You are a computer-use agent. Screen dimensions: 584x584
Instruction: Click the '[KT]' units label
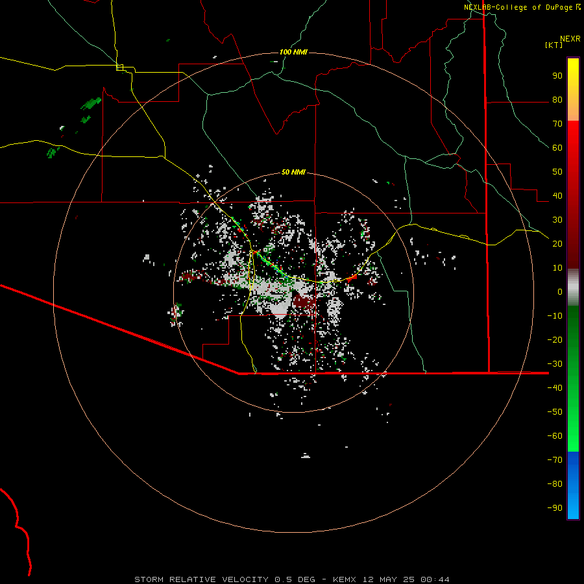554,45
